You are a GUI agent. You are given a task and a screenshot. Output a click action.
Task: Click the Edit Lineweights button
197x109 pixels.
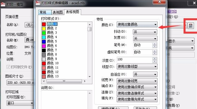(113, 108)
